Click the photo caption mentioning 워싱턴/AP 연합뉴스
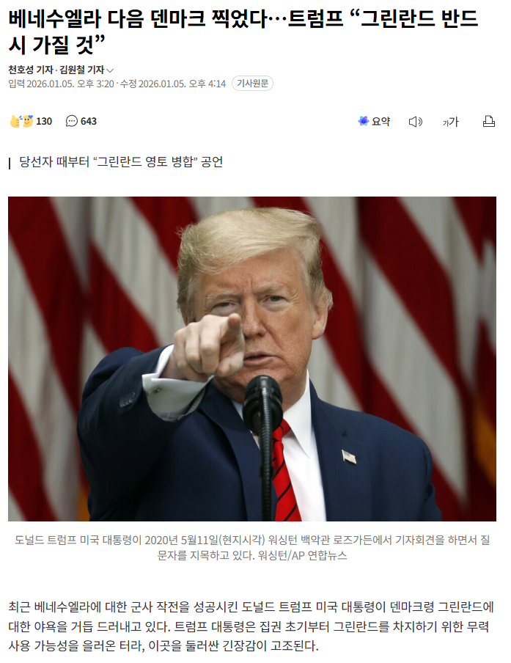511x663 pixels. tap(252, 547)
